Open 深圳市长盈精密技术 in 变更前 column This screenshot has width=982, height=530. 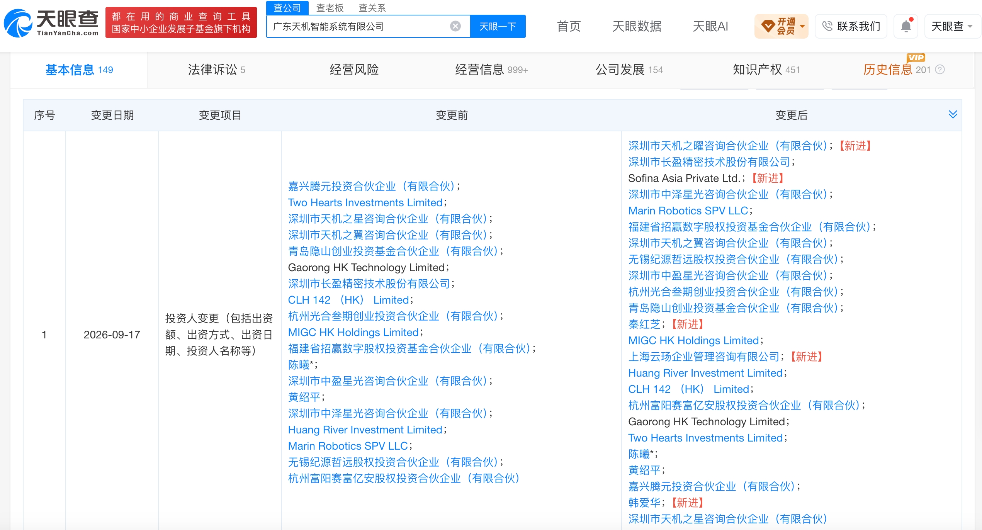[369, 284]
